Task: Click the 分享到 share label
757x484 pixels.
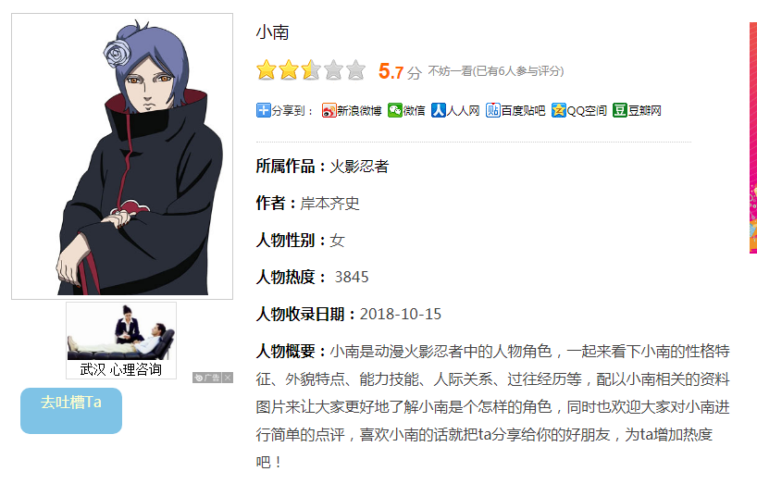Action: (x=288, y=111)
